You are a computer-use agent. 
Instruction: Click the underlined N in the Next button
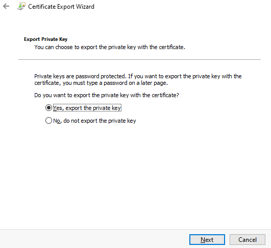pyautogui.click(x=203, y=240)
